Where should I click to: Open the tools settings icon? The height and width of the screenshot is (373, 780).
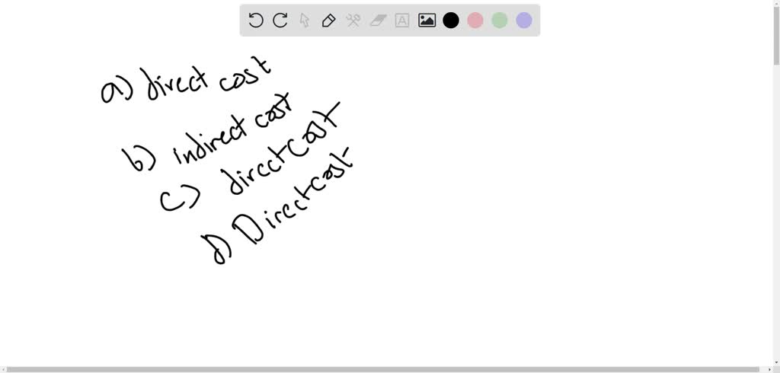tap(353, 21)
